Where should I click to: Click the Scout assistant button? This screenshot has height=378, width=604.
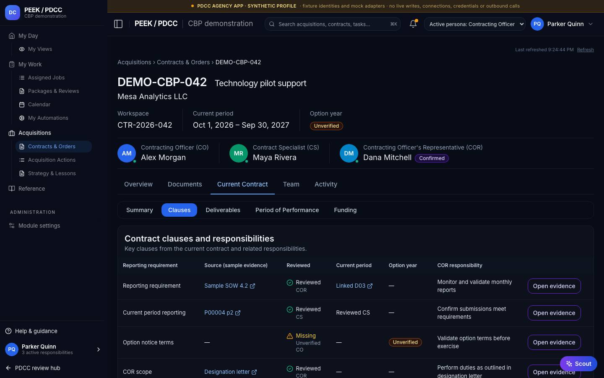578,364
